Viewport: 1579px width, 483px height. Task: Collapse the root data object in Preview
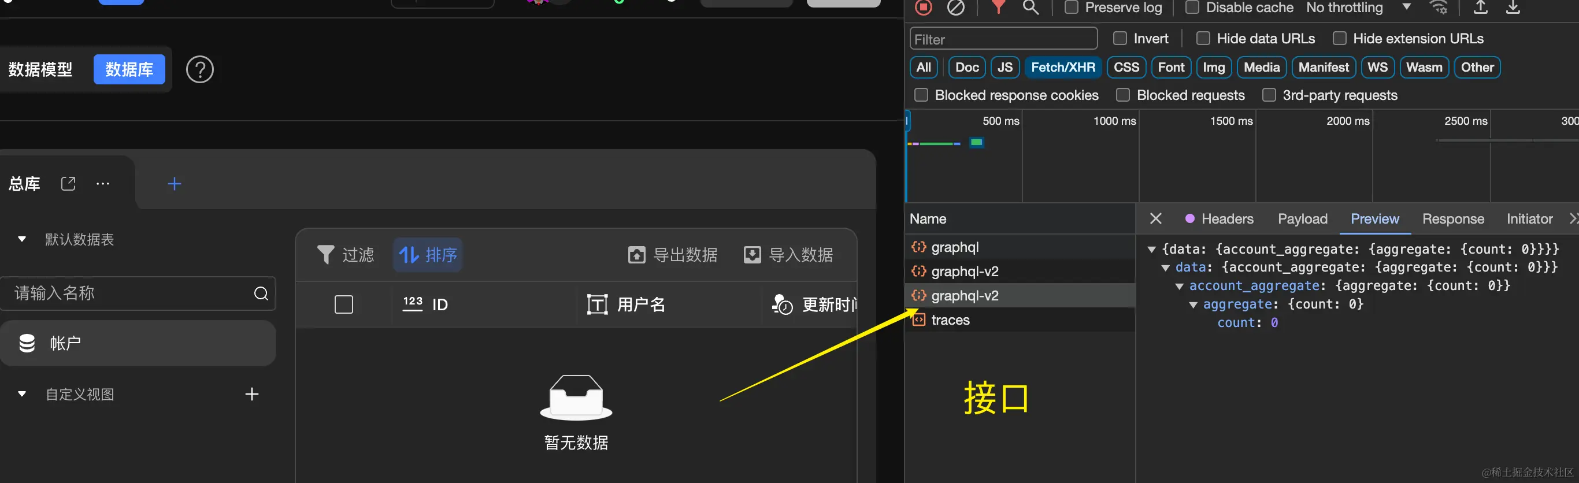point(1151,250)
